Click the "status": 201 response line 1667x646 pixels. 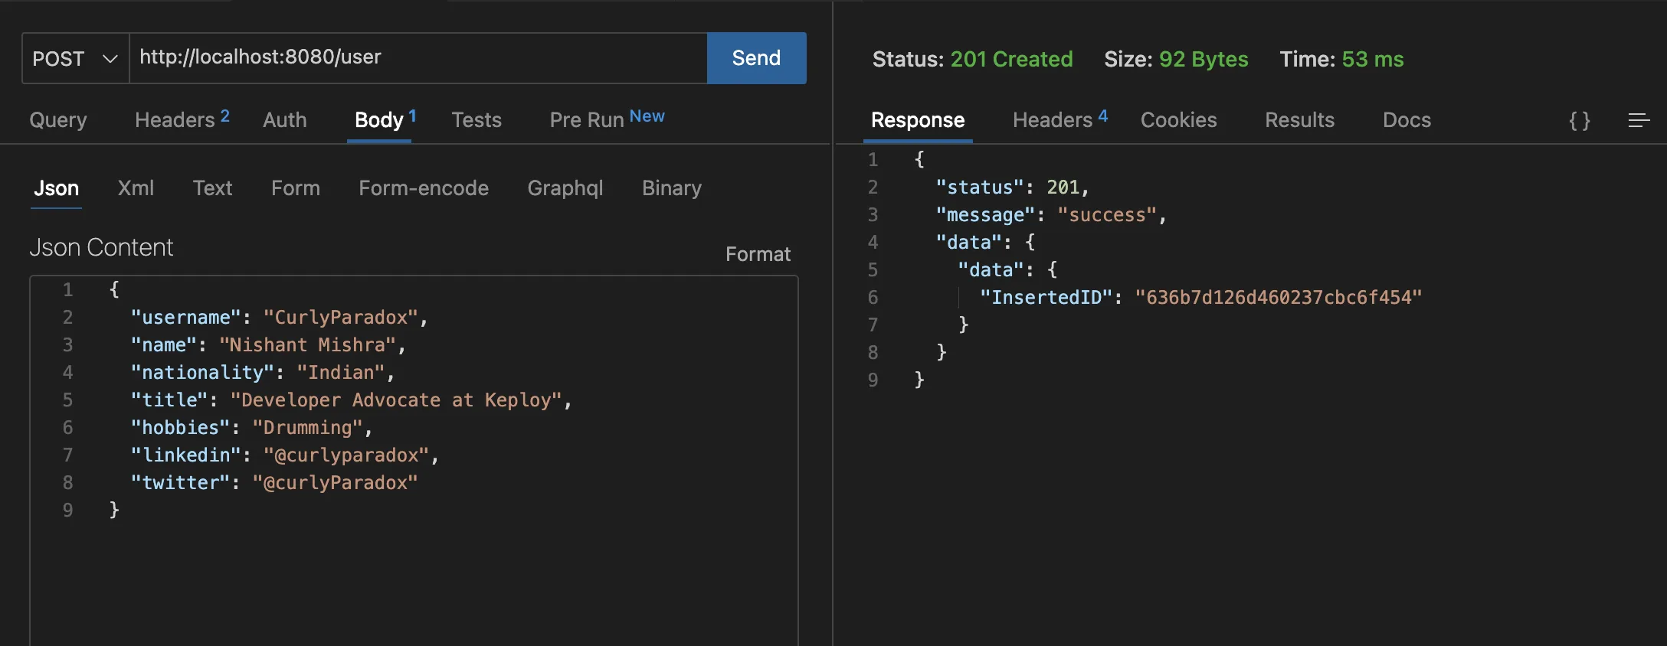(1012, 188)
